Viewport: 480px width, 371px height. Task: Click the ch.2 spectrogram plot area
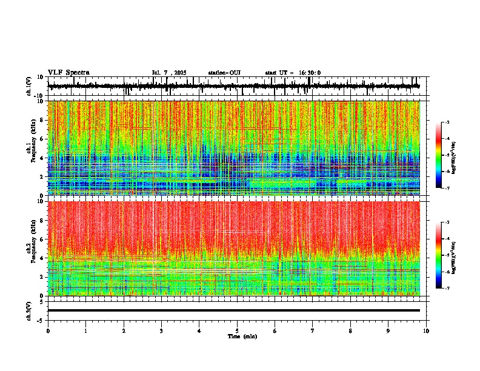coord(233,249)
